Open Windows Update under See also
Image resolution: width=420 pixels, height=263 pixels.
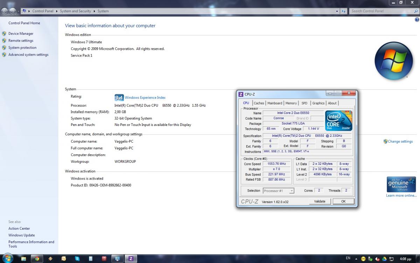click(x=22, y=235)
